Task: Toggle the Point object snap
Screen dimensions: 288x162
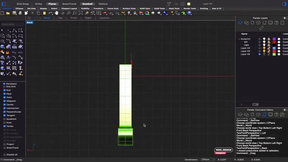Action: coord(4,97)
